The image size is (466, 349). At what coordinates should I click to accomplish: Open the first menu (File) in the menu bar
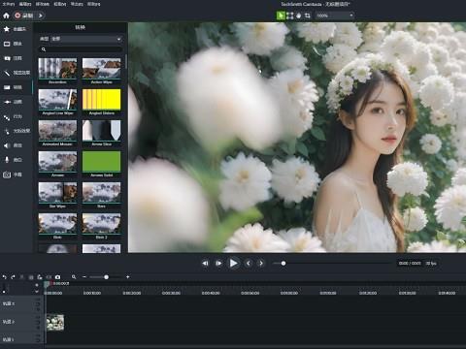pyautogui.click(x=9, y=4)
